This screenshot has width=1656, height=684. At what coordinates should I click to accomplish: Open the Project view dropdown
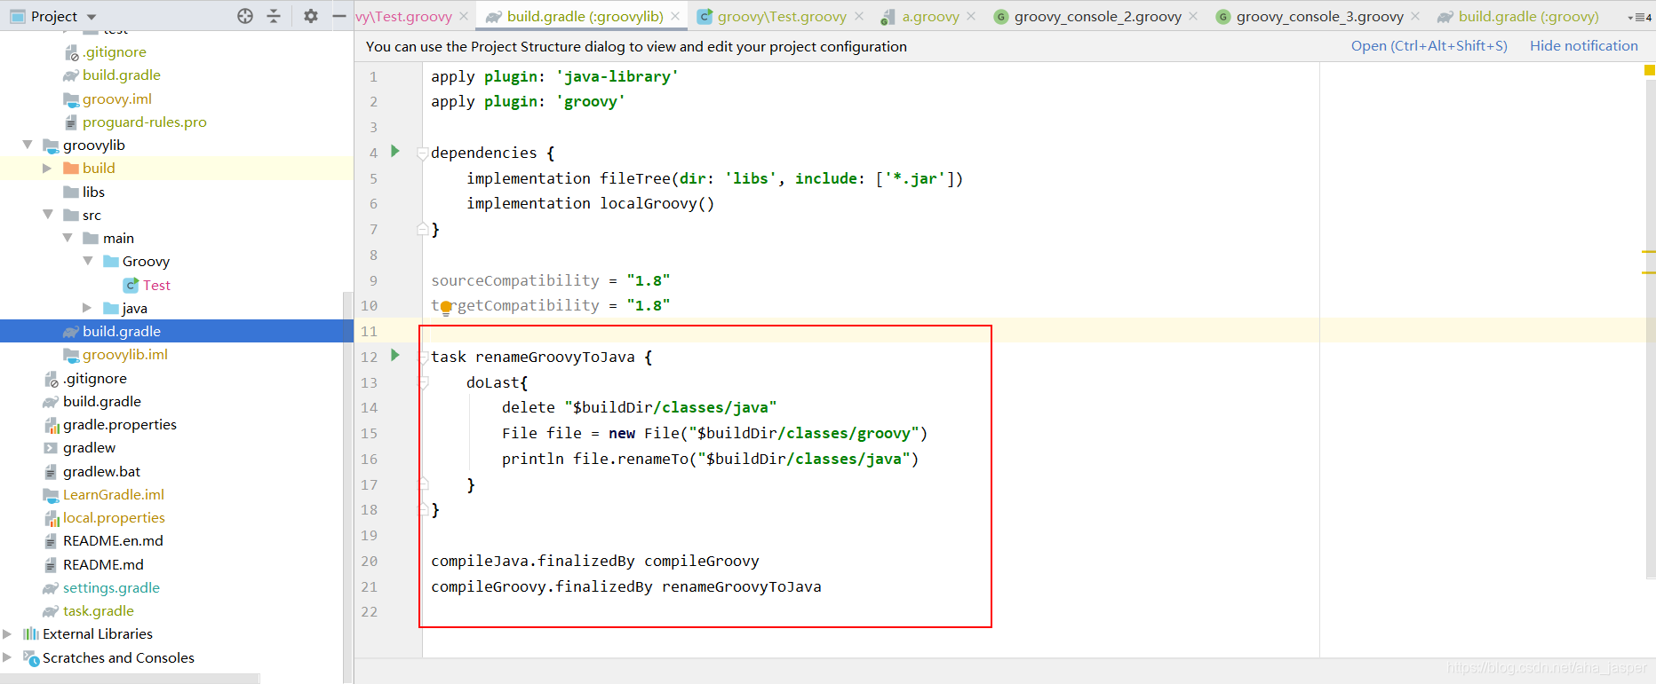tap(92, 17)
